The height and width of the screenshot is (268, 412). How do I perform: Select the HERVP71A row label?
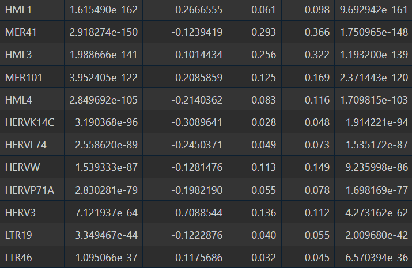[29, 189]
